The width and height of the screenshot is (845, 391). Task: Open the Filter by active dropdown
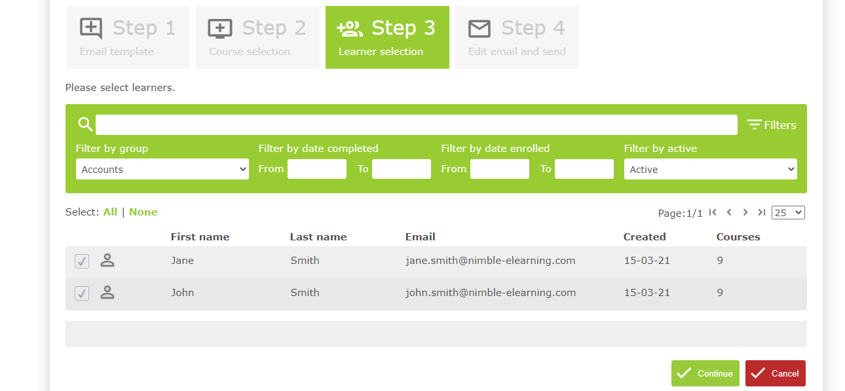tap(710, 169)
